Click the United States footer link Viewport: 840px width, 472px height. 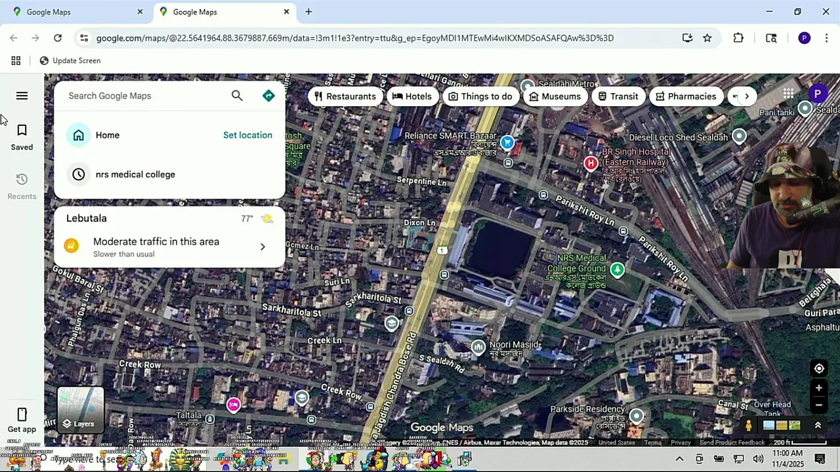[x=616, y=442]
